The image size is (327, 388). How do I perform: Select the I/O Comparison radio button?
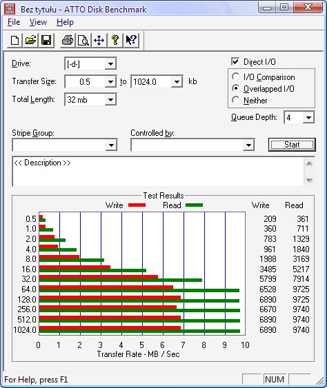[x=235, y=76]
